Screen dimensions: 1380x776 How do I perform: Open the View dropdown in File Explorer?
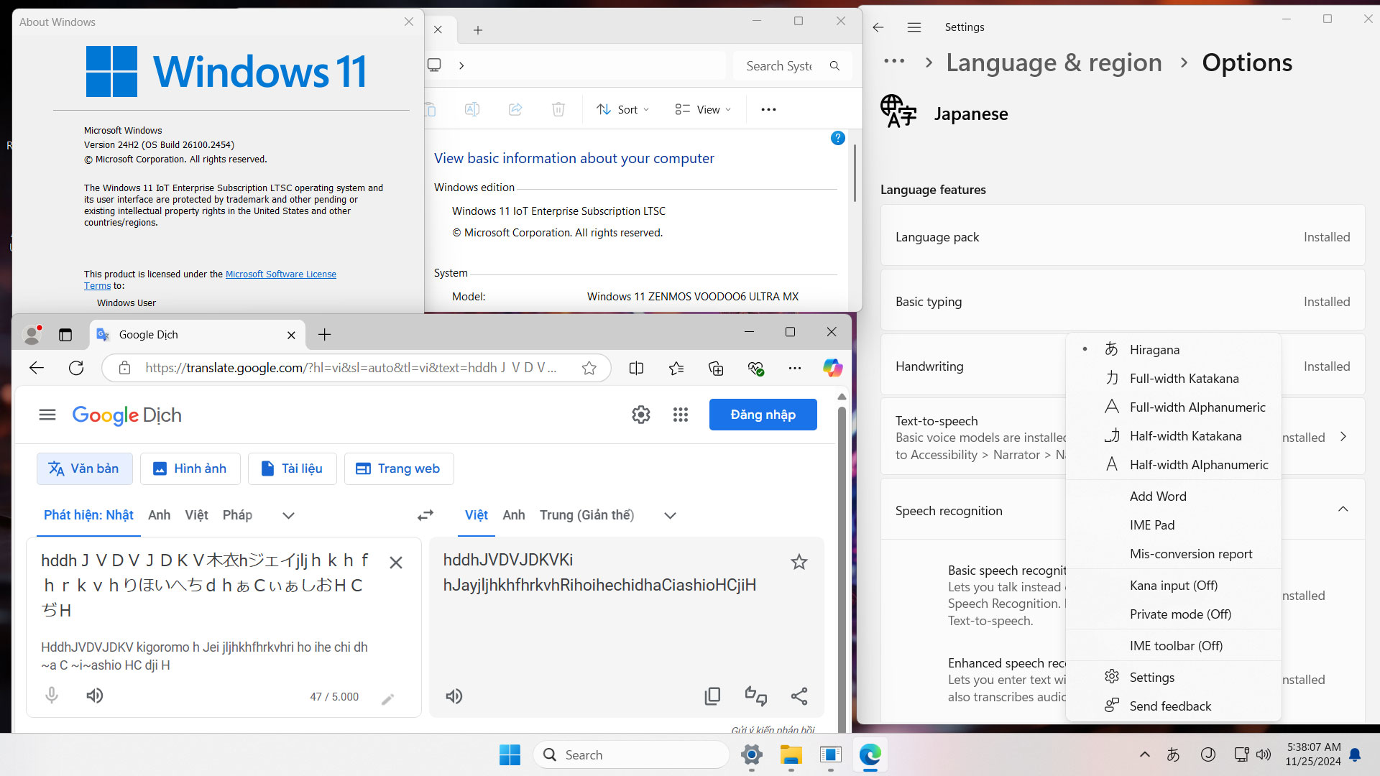[x=703, y=110]
